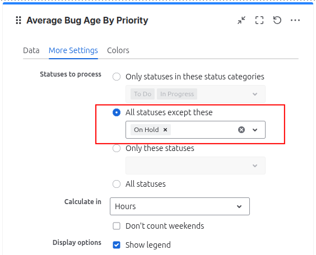Expand the Only these statuses dropdown

point(255,166)
